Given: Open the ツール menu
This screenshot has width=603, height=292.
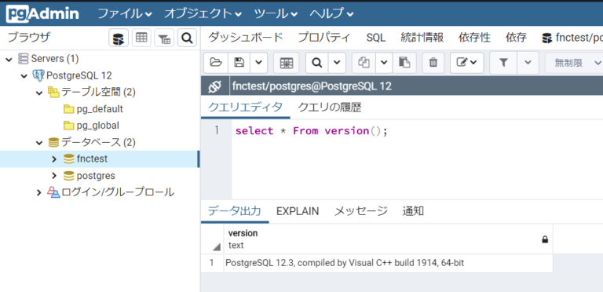Looking at the screenshot, I should coord(276,14).
